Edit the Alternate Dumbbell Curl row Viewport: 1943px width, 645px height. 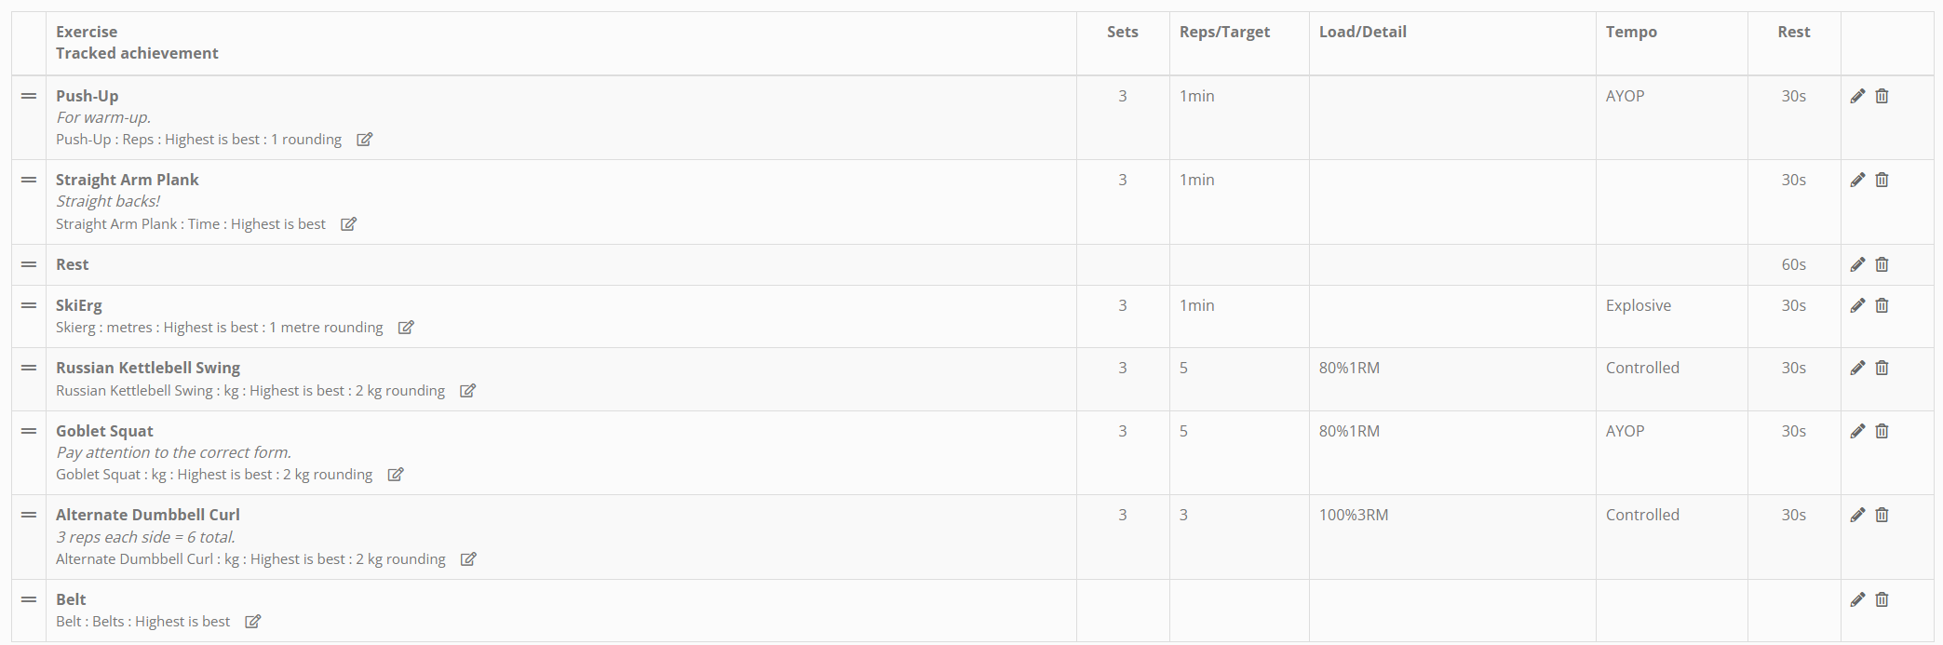click(x=1857, y=515)
